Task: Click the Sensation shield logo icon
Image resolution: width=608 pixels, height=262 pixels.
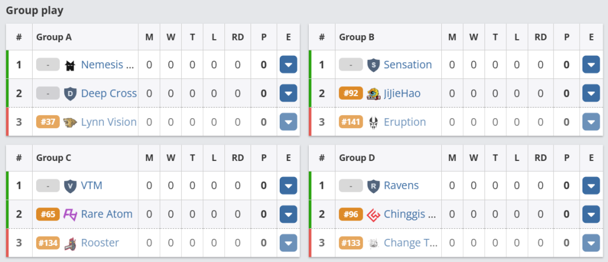Action: [373, 65]
